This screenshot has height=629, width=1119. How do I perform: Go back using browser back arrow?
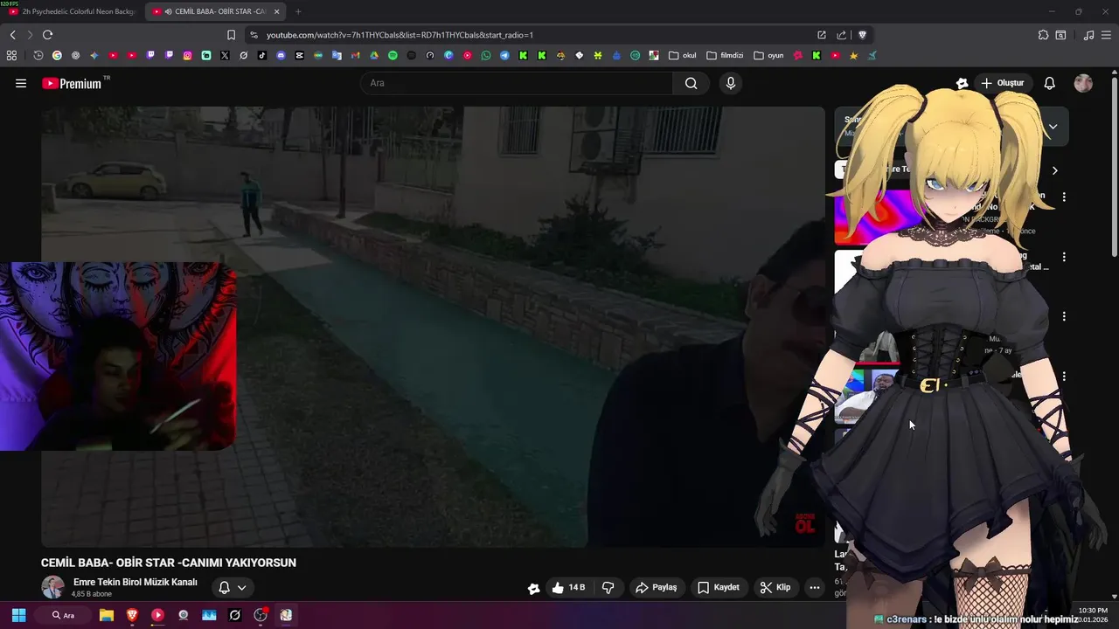tap(12, 35)
